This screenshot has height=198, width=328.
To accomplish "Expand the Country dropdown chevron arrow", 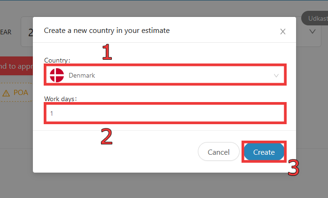I will (276, 76).
